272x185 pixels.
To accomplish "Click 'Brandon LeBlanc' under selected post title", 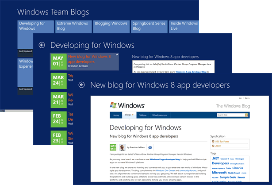I will point(78,66).
